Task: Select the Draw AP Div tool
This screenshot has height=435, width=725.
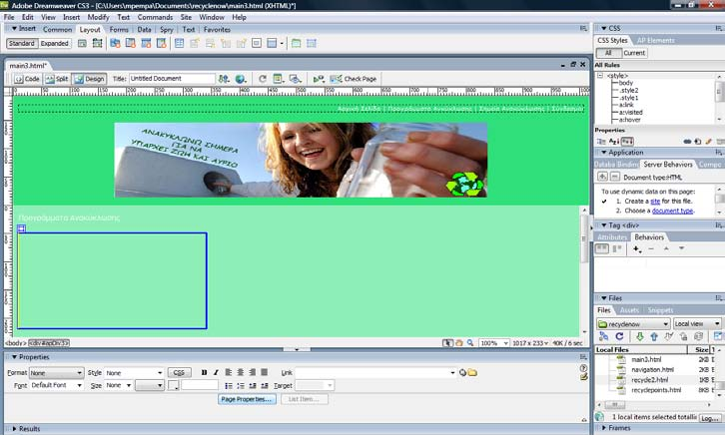Action: 97,44
